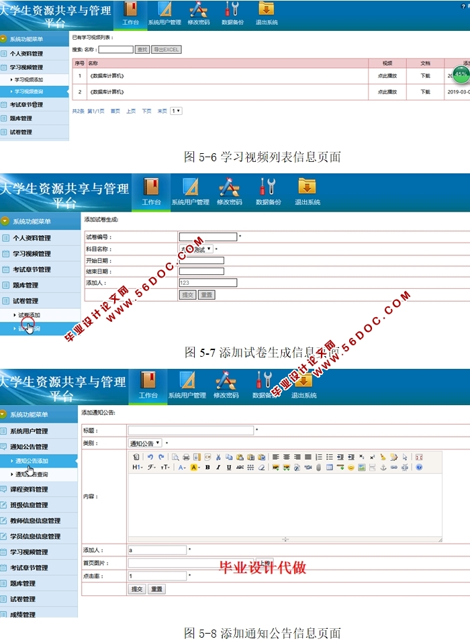The width and height of the screenshot is (470, 643).
Task: Open the highlight color picker (yellow A)
Action: (195, 468)
